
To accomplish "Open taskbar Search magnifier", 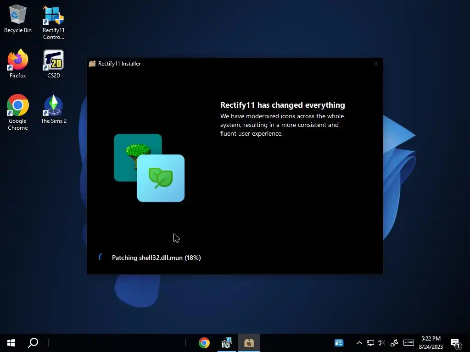I will (x=33, y=343).
